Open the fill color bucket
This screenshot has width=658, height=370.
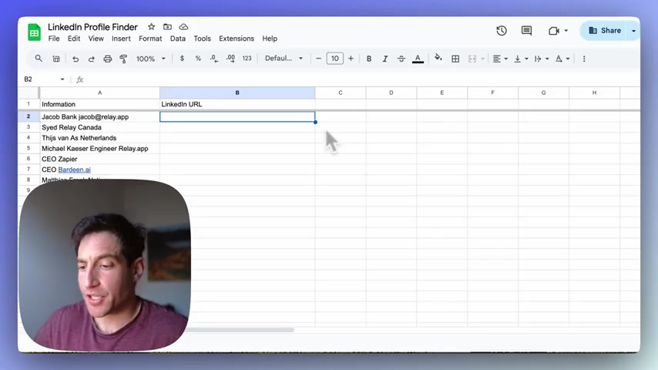(438, 58)
